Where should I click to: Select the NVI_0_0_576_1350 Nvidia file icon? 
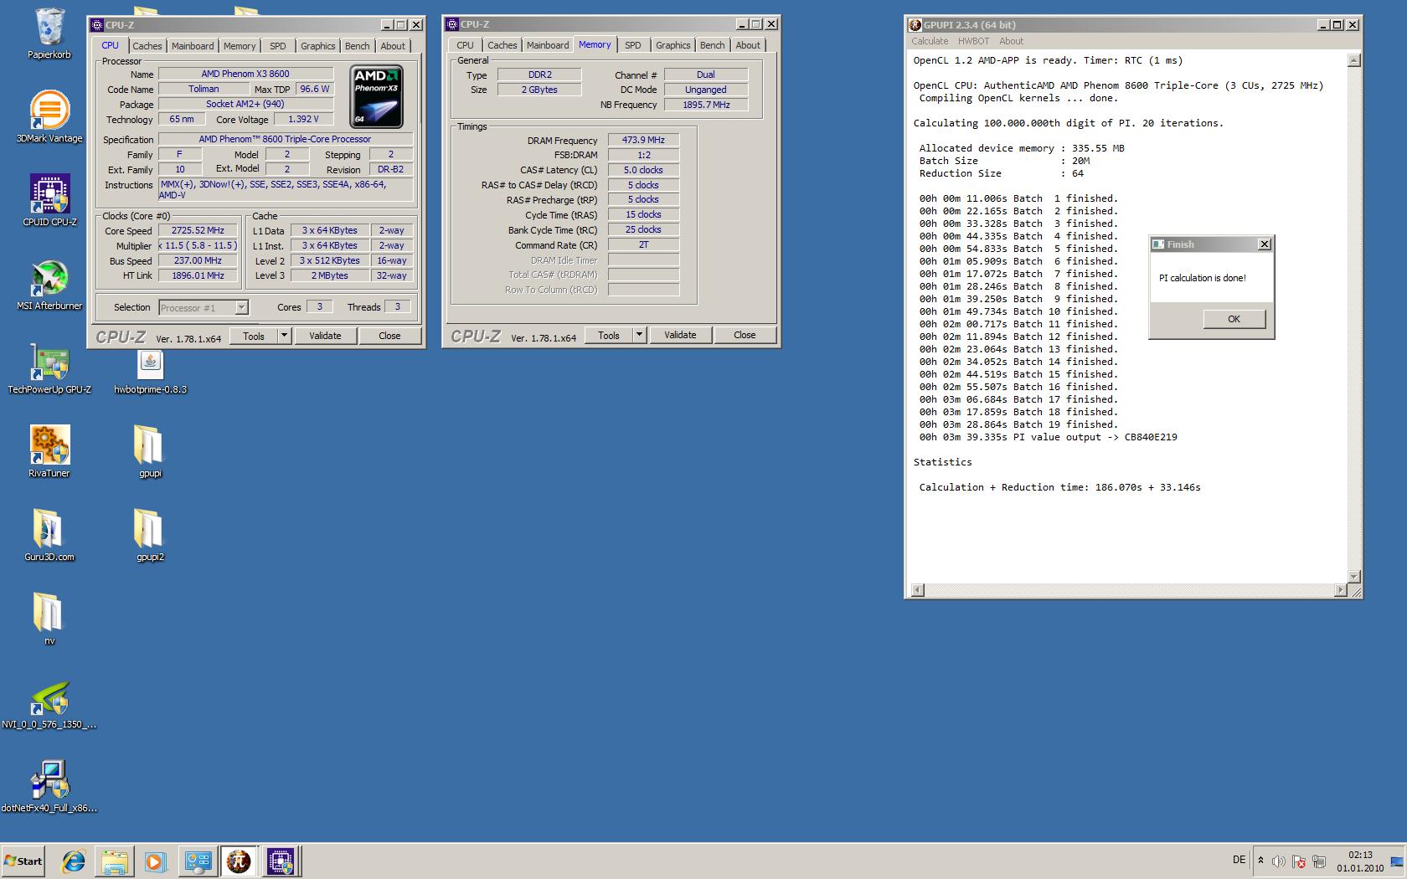(x=49, y=703)
